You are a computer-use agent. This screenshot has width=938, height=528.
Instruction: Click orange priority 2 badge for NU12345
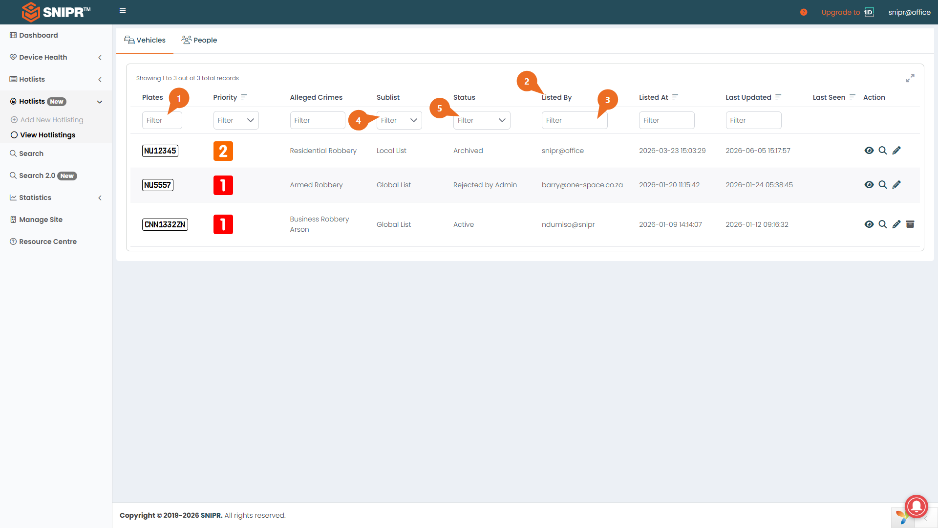tap(223, 151)
